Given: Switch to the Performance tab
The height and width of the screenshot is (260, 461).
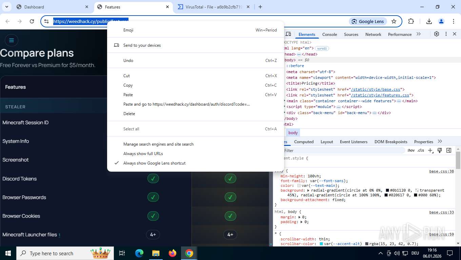Looking at the screenshot, I should [400, 35].
